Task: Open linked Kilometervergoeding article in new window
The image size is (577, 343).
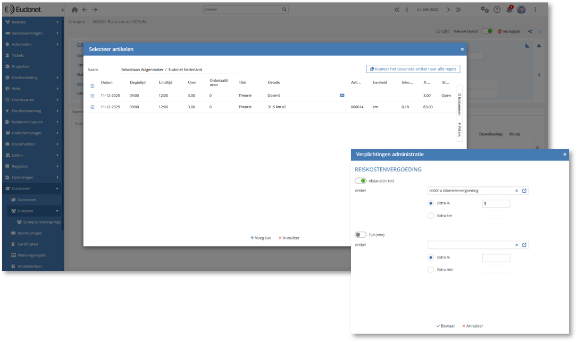Action: click(x=524, y=191)
